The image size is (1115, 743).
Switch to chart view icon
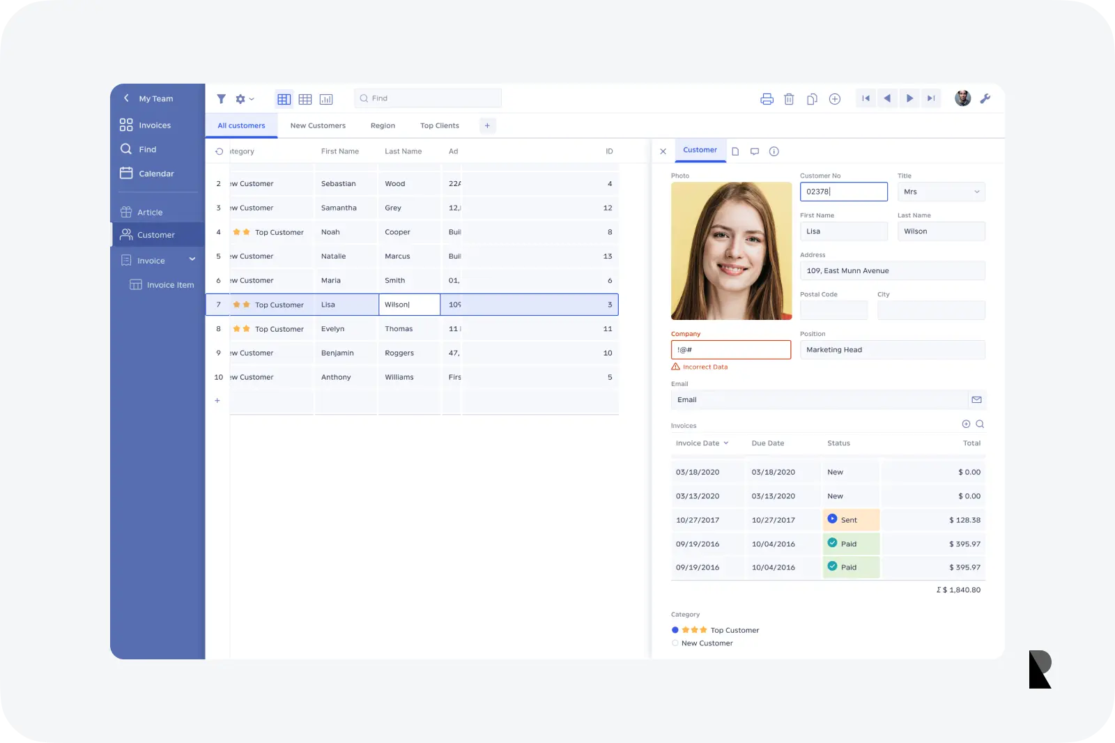pyautogui.click(x=326, y=99)
